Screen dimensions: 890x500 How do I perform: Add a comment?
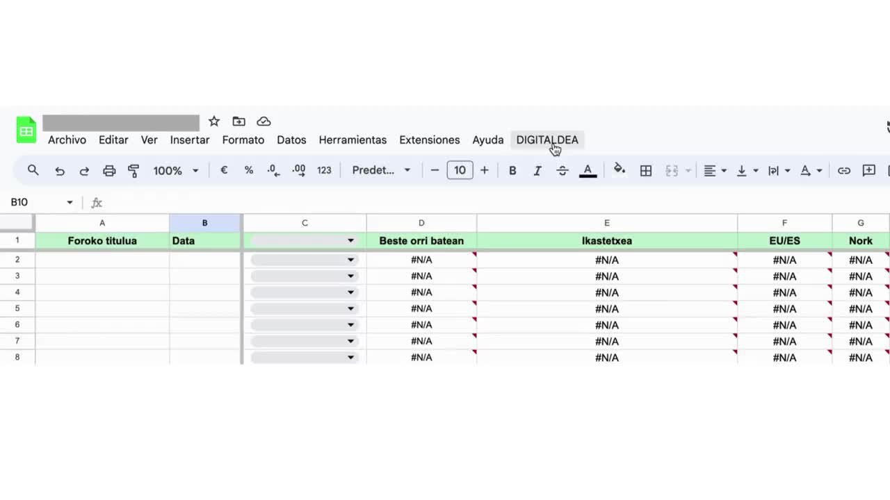868,170
